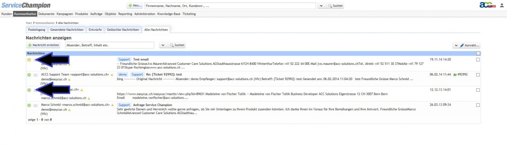Viewport: 507px width, 147px height.
Task: Click green status icon of Anfrage Service Champion row
Action: 29,105
